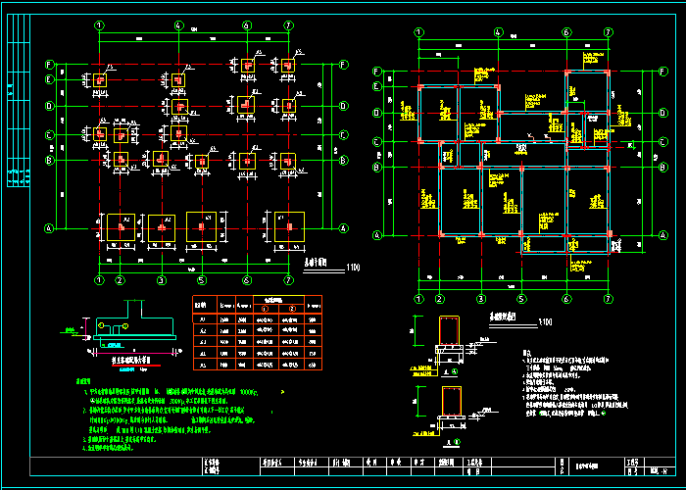Pick axis bubble F left of the foundation plan
Image resolution: width=686 pixels, height=490 pixels.
click(48, 65)
